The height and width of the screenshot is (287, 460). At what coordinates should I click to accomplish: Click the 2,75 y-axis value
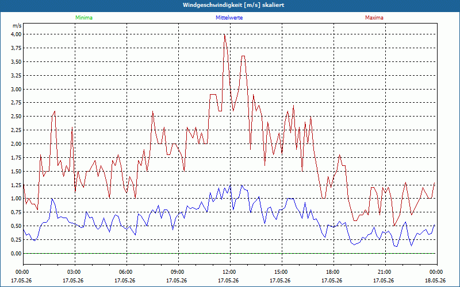point(16,103)
